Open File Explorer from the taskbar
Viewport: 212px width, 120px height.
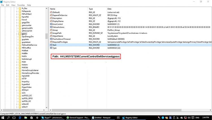26,117
